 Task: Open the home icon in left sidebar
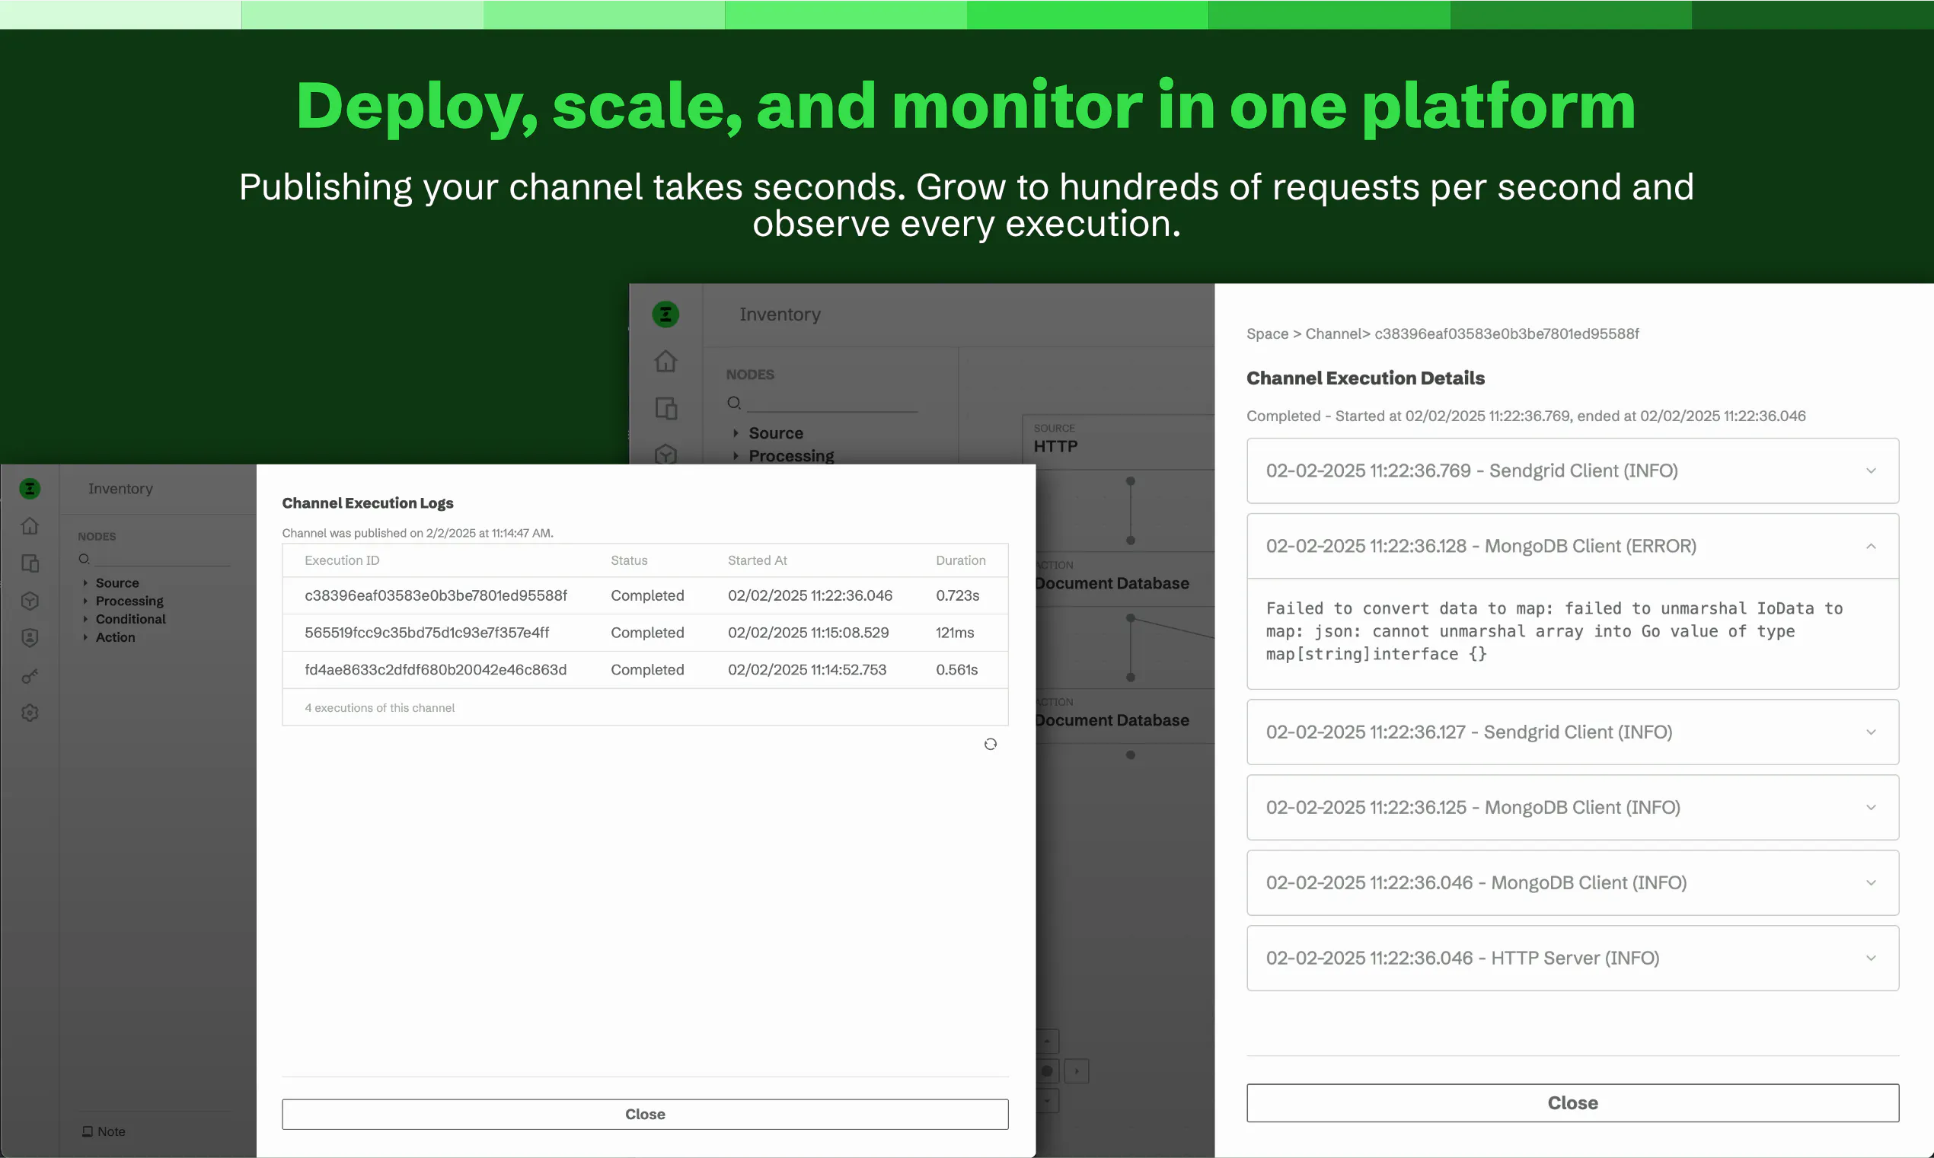[x=30, y=526]
